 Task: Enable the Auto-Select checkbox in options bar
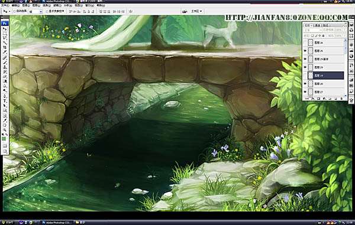pos(14,11)
